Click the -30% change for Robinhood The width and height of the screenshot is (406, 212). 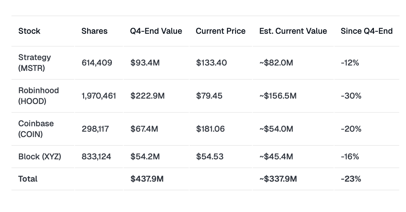coord(351,96)
